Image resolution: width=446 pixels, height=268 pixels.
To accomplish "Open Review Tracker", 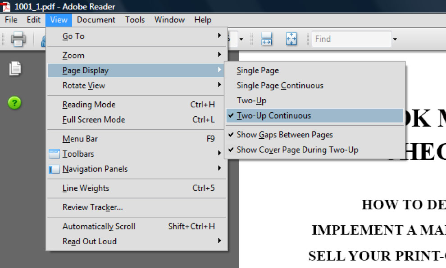I will click(92, 207).
